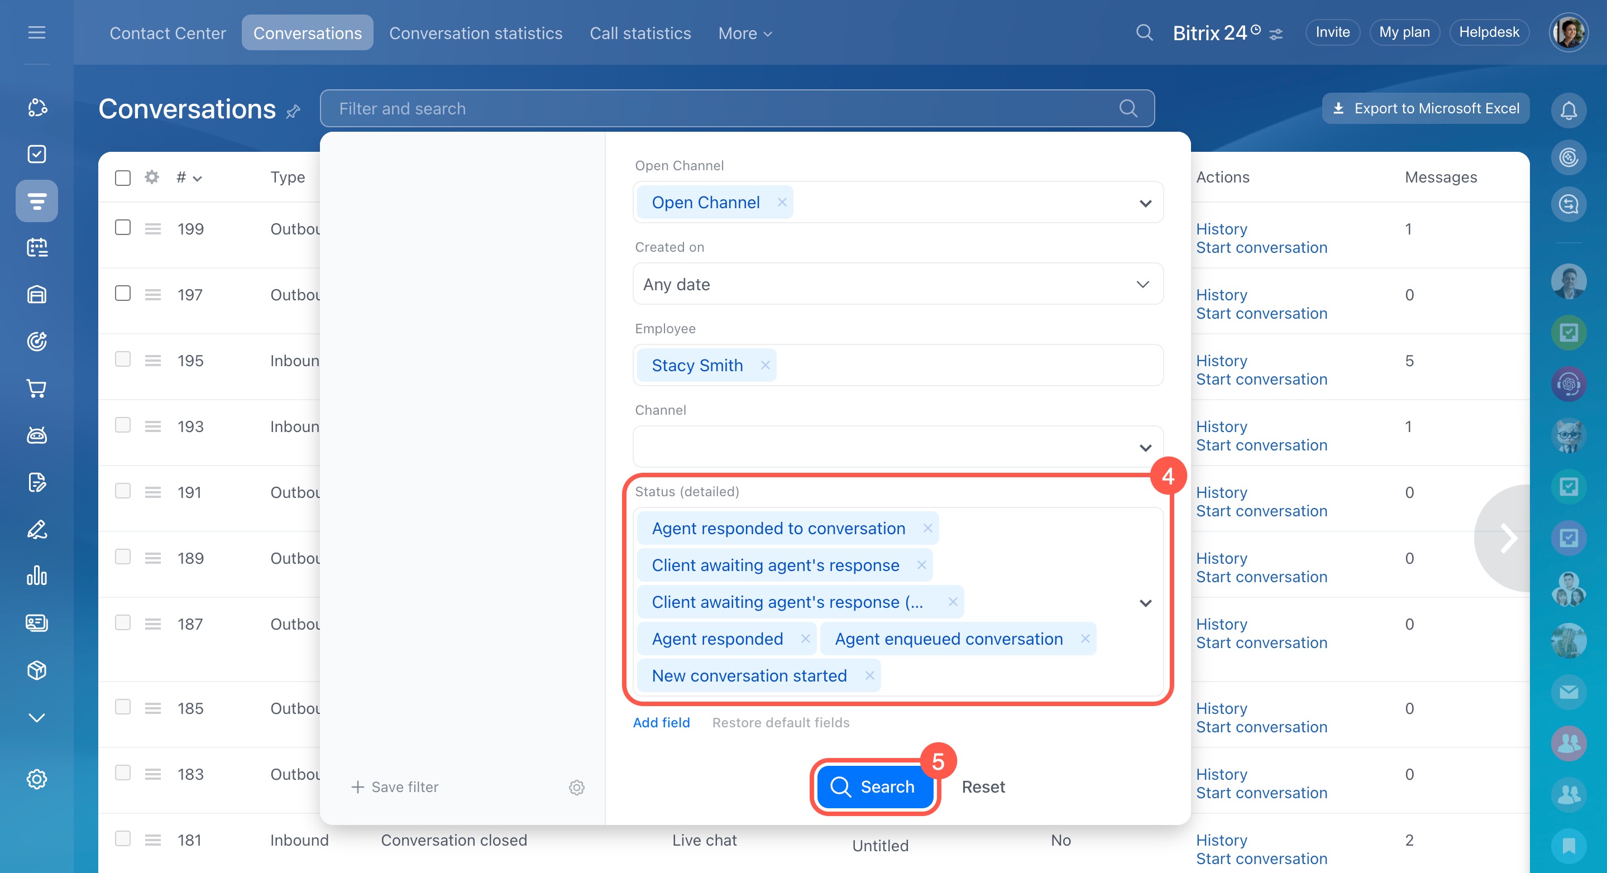Image resolution: width=1607 pixels, height=873 pixels.
Task: Click the grid settings gear icon
Action: click(151, 178)
